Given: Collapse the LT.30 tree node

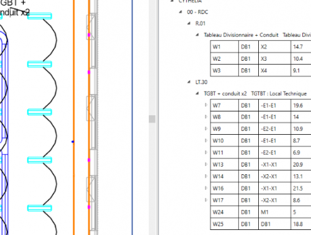Looking at the screenshot, I should click(189, 82).
